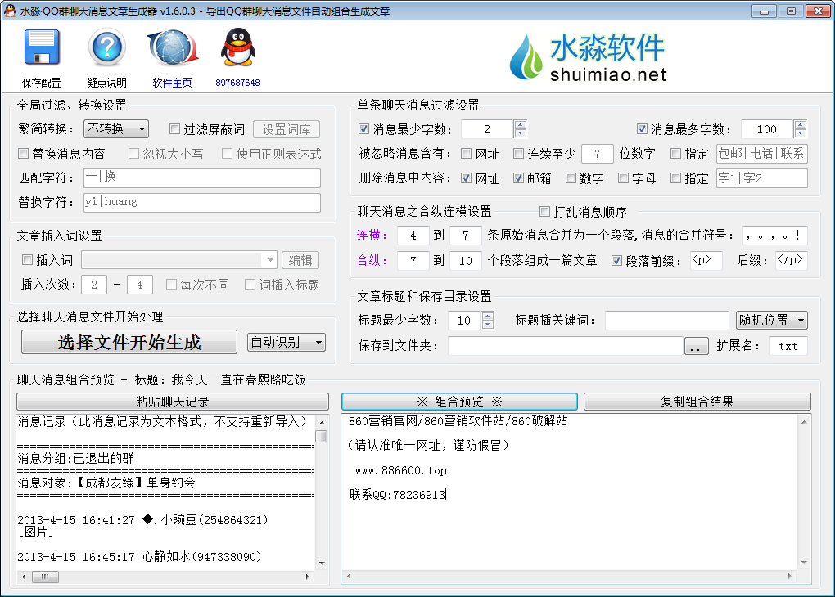Click chat log horizontal scroll right arrow
835x597 pixels.
click(x=308, y=577)
